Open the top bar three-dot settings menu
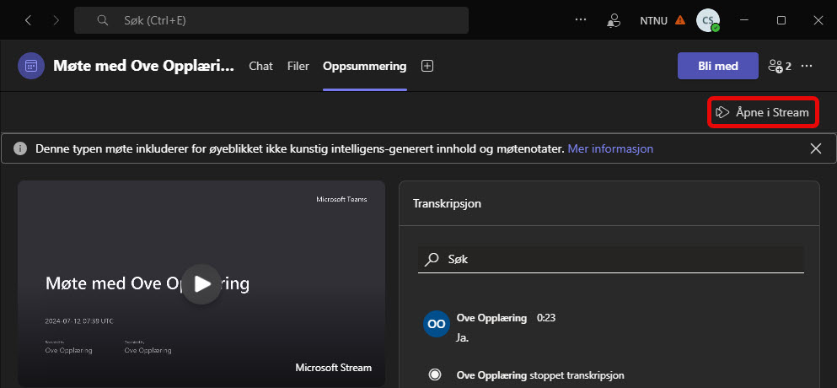This screenshot has width=837, height=388. pyautogui.click(x=580, y=20)
